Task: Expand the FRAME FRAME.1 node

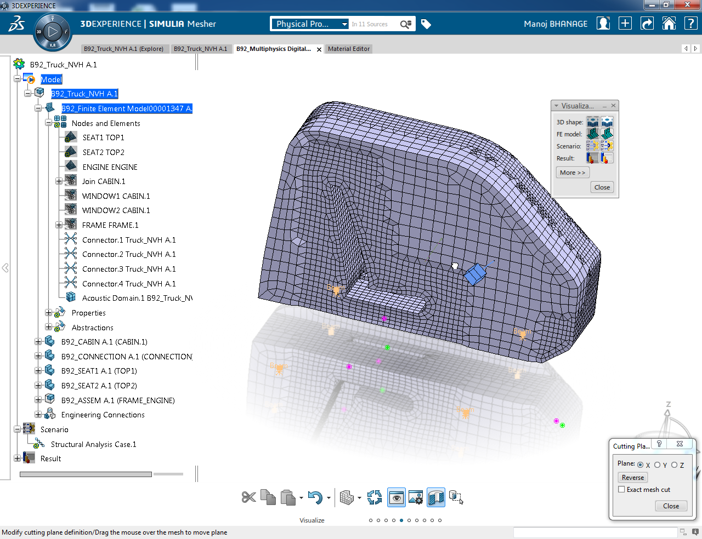Action: pos(59,225)
